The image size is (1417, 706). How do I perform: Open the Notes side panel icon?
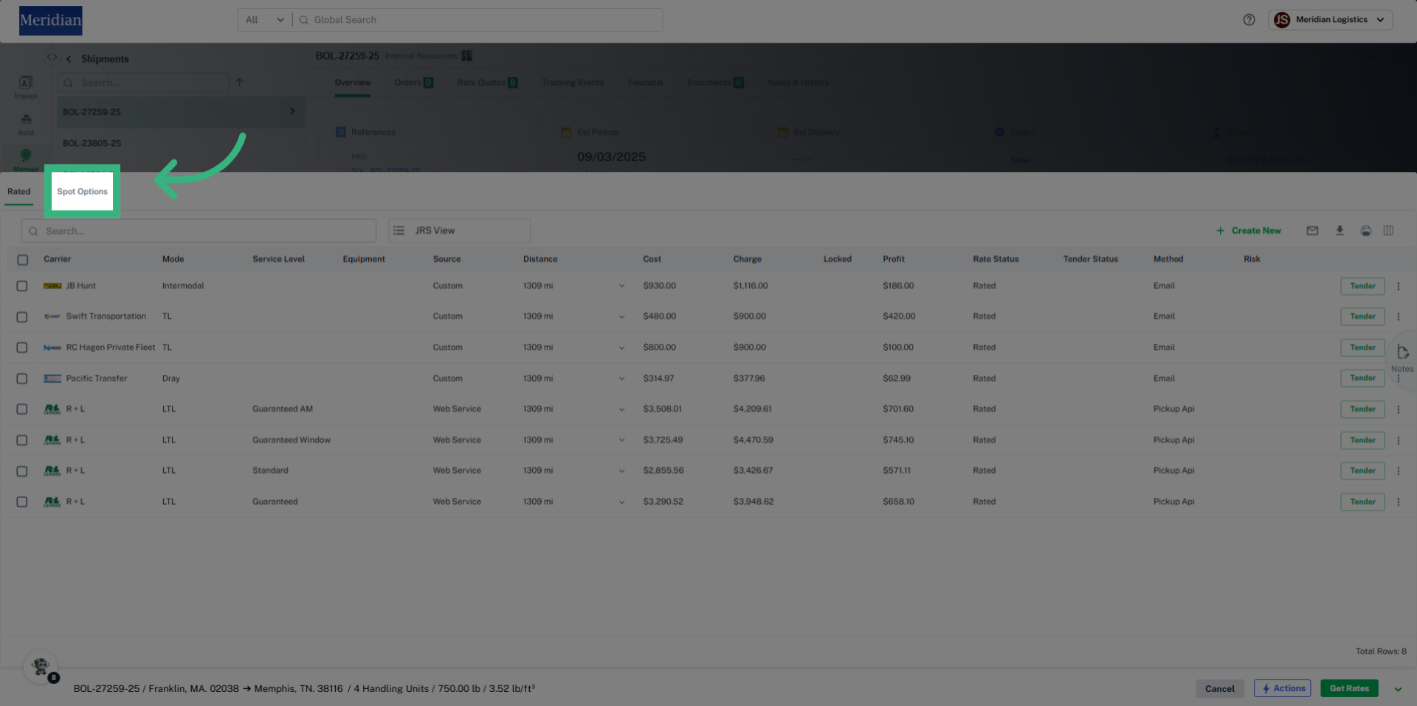tap(1402, 353)
